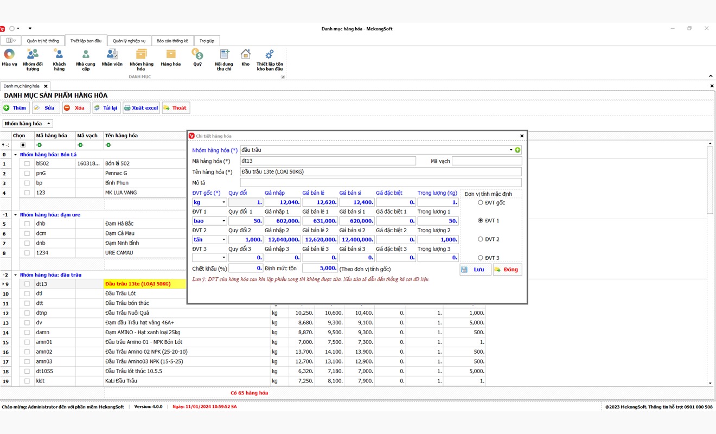Select the ĐVT gốc radio button

(x=480, y=202)
